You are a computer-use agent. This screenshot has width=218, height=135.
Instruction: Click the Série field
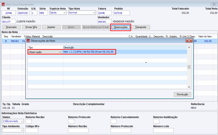click(44, 13)
